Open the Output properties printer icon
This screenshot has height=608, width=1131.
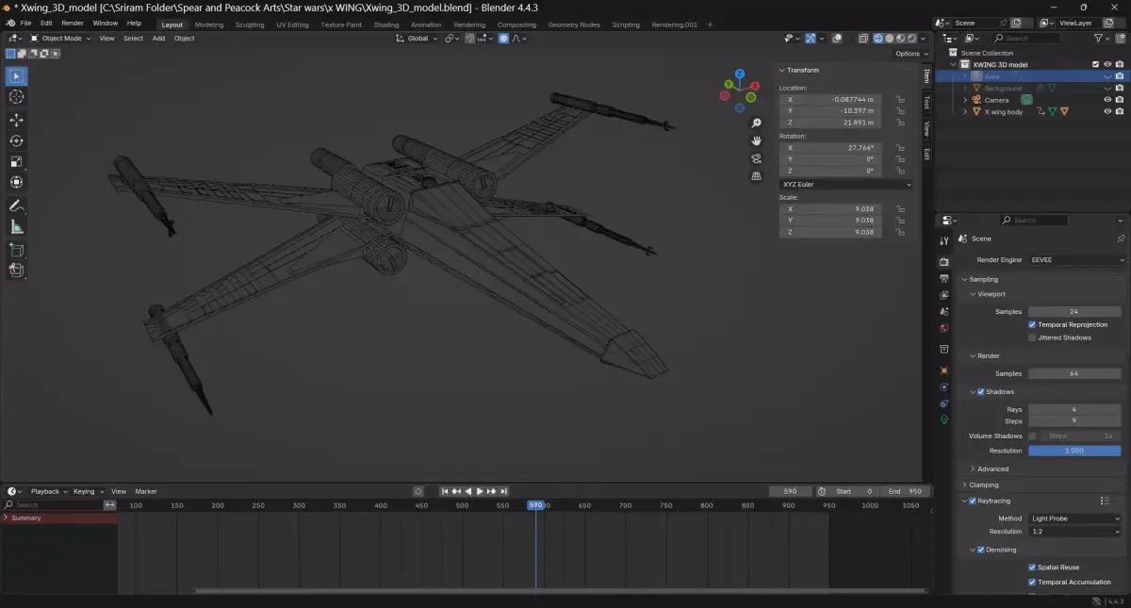pyautogui.click(x=944, y=279)
